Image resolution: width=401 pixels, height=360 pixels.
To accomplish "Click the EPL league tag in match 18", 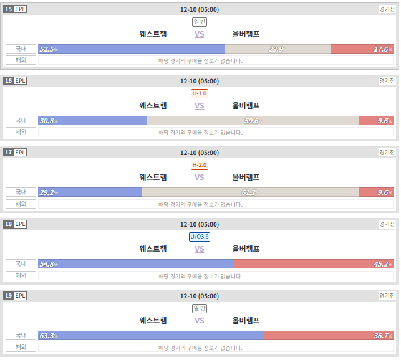I will (20, 224).
